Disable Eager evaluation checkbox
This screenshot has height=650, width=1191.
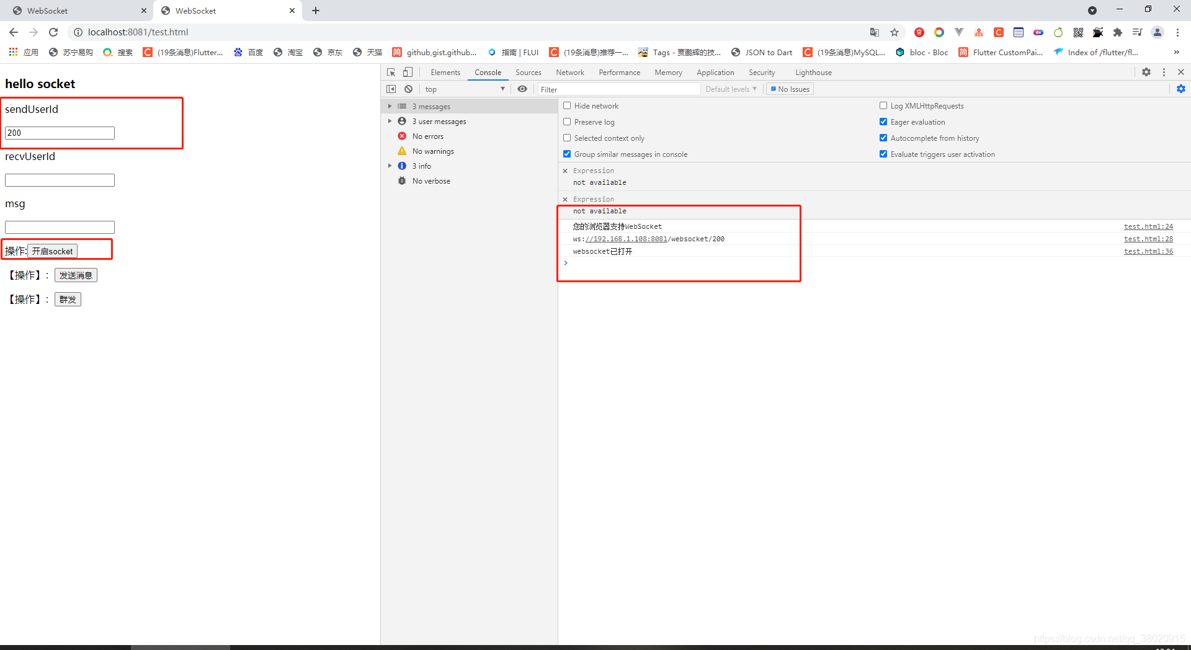click(883, 122)
